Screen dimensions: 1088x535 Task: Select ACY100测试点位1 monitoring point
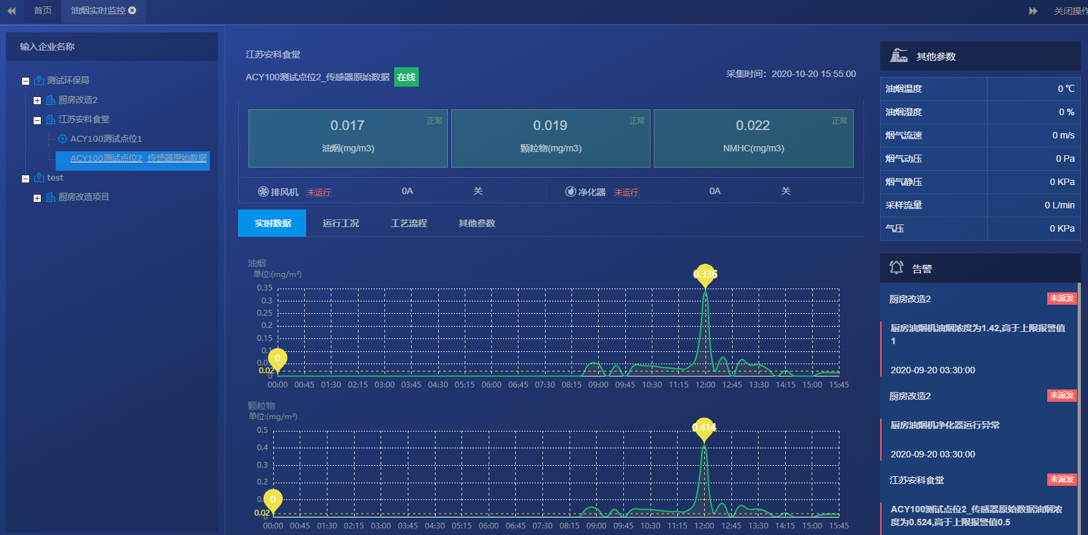click(x=106, y=138)
